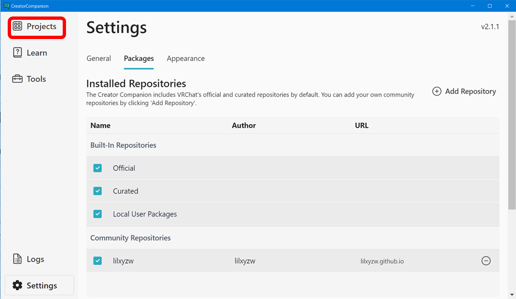
Task: Switch to the Appearance tab
Action: coord(185,58)
